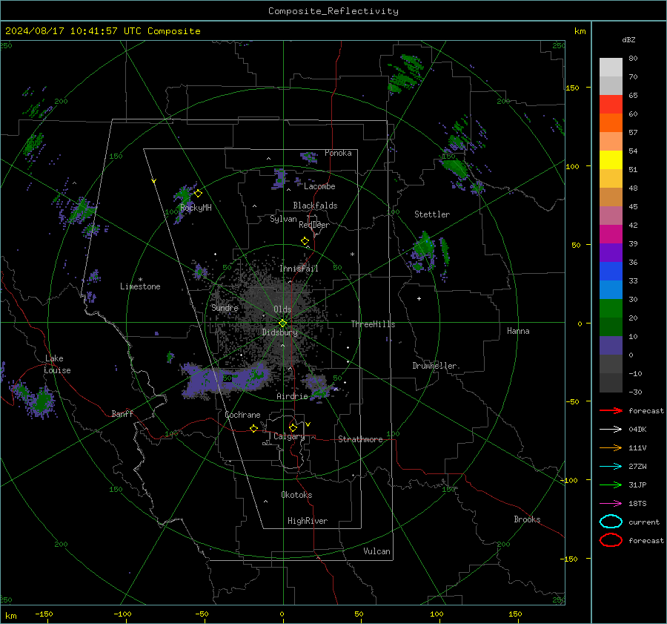Click the Blackfalds label
The image size is (667, 624).
tap(315, 206)
